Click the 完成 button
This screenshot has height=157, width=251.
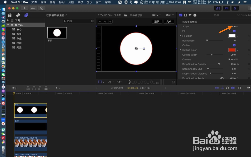click(x=169, y=22)
